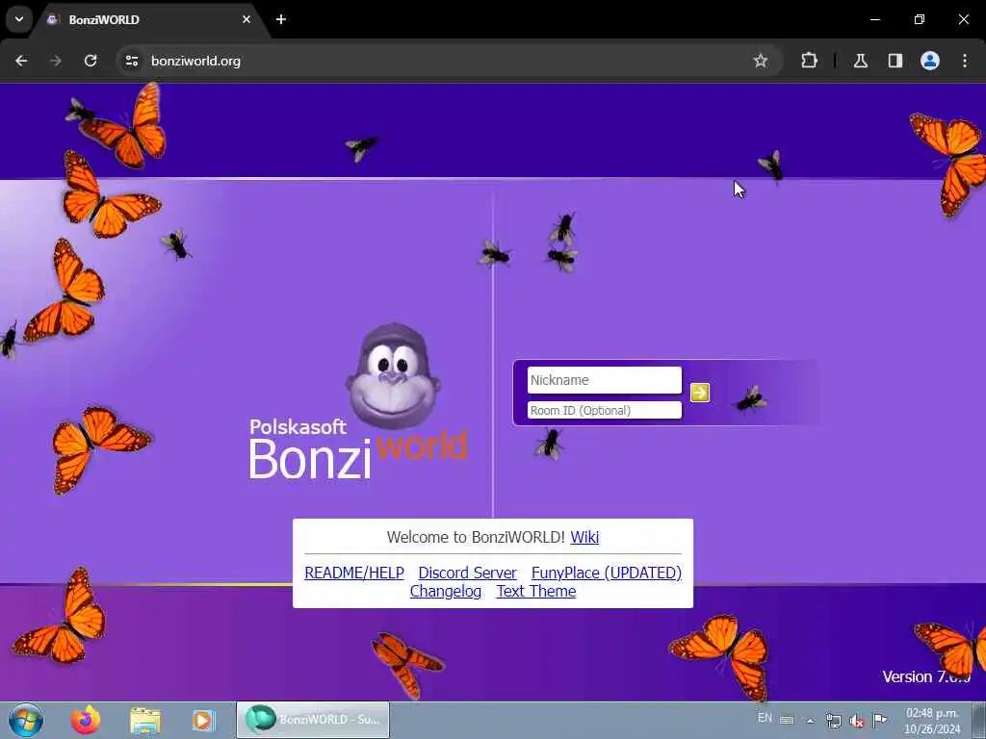Close the BonziWORLD tab
986x739 pixels.
(x=246, y=19)
